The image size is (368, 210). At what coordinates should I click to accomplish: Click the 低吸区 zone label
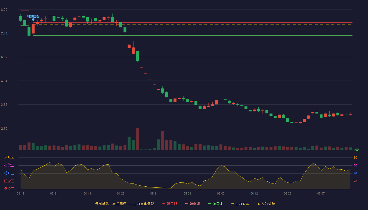[9, 189]
